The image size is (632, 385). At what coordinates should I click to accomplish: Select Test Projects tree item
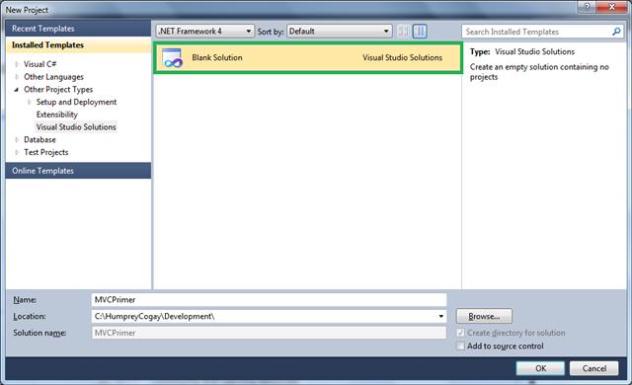point(46,152)
